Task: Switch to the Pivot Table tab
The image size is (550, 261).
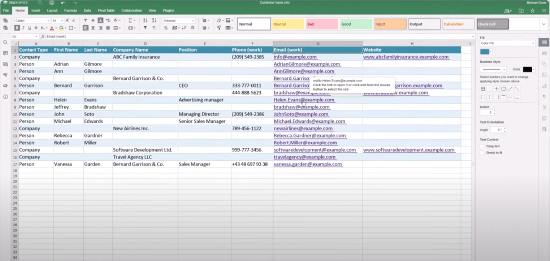Action: [106, 10]
